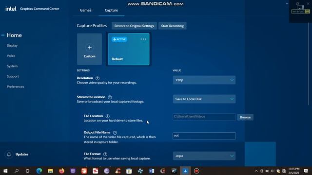312x175 pixels.
Task: Open taskbar clock and date
Action: (x=294, y=171)
